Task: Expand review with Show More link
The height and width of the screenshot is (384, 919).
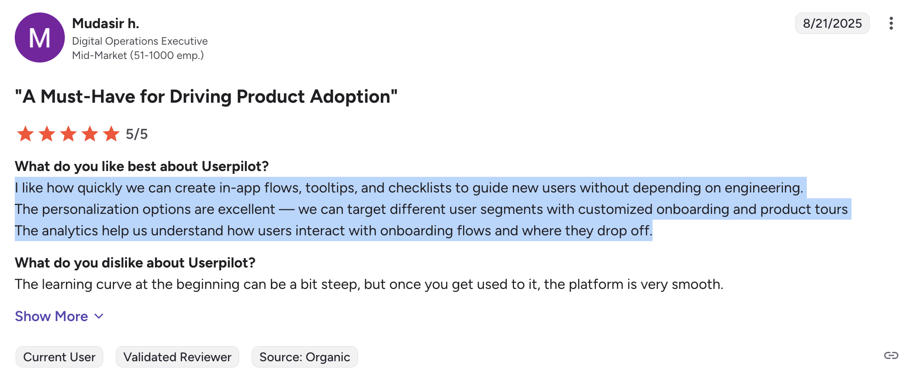Action: (x=51, y=316)
